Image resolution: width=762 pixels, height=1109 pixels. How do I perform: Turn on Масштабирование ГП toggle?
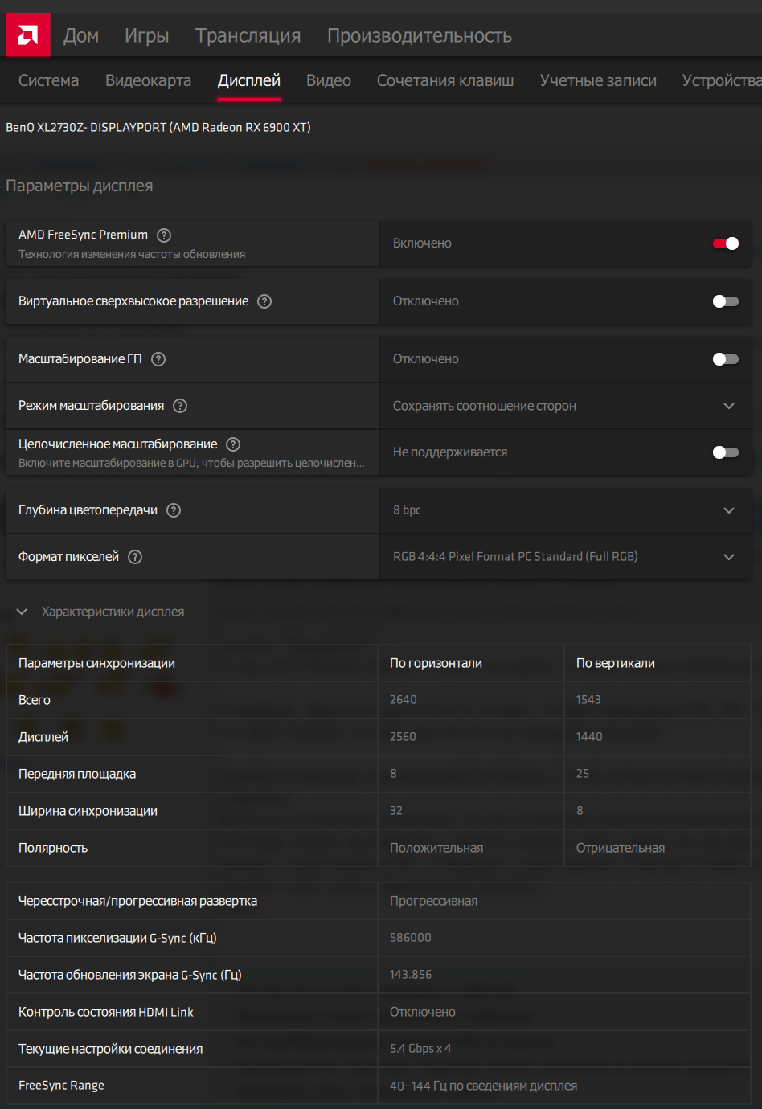click(x=725, y=359)
